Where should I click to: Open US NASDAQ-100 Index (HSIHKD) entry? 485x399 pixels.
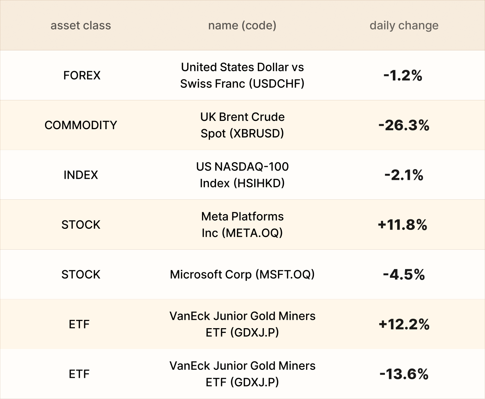point(242,175)
